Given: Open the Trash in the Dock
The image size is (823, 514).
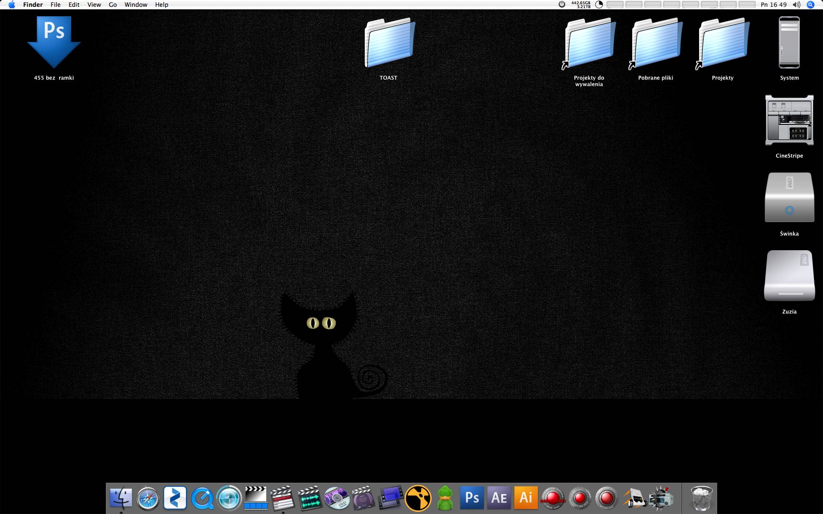Looking at the screenshot, I should coord(702,498).
